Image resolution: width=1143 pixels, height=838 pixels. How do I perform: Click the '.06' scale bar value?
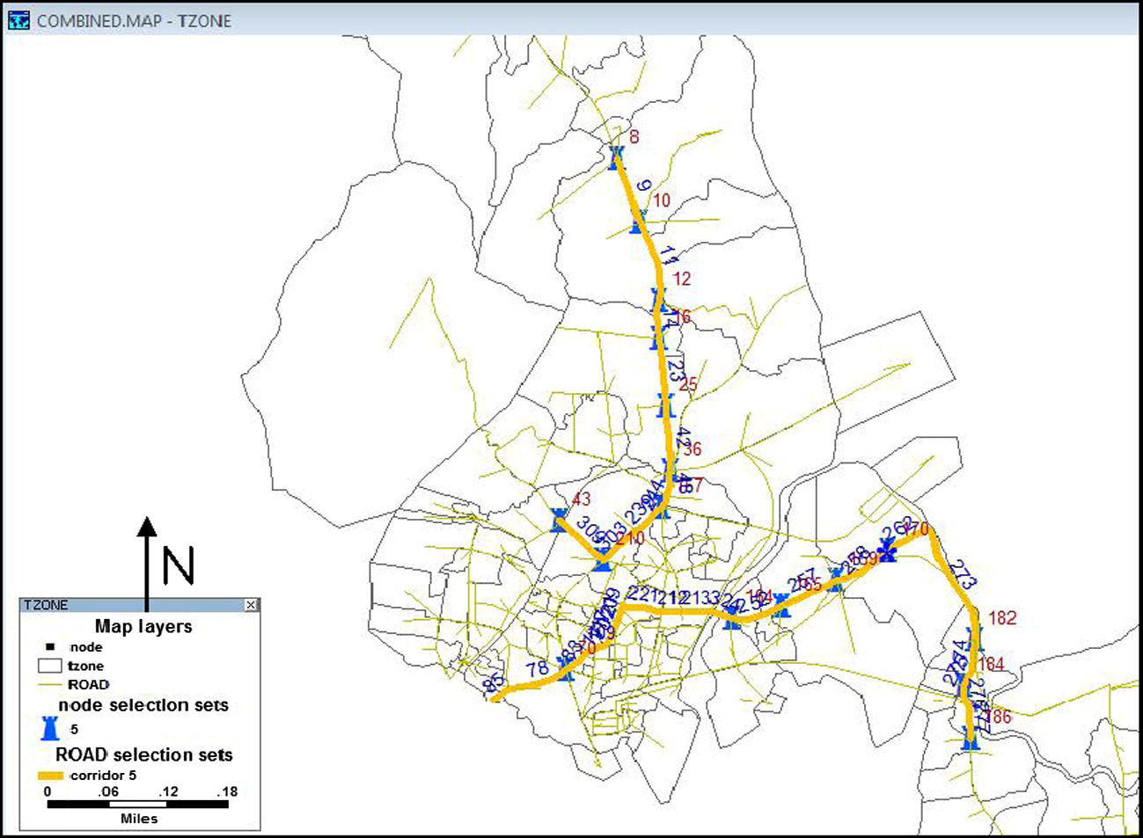tap(107, 791)
